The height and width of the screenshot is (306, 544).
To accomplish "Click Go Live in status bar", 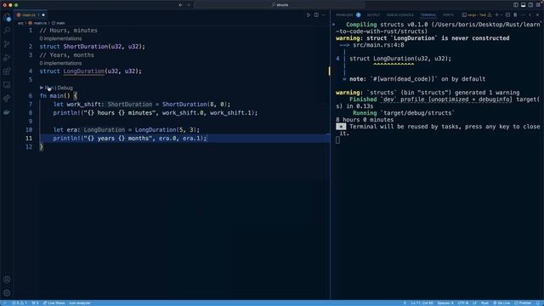I will [x=501, y=303].
